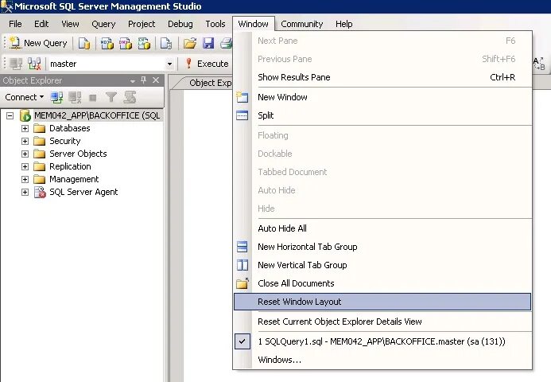Expand the Databases folder

click(x=25, y=128)
